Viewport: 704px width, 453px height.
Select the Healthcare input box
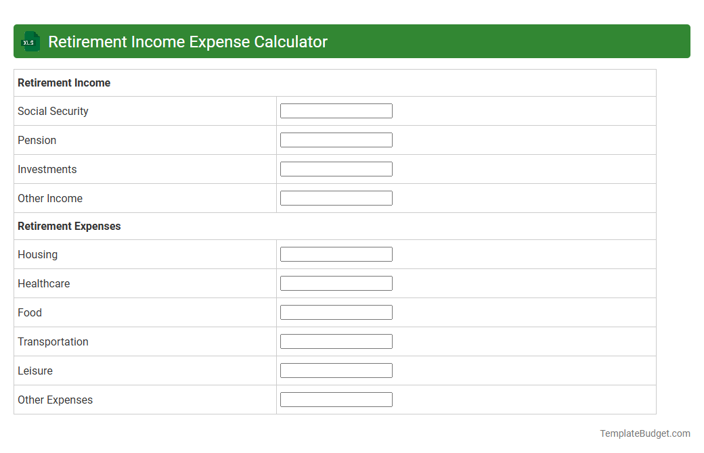(x=336, y=283)
